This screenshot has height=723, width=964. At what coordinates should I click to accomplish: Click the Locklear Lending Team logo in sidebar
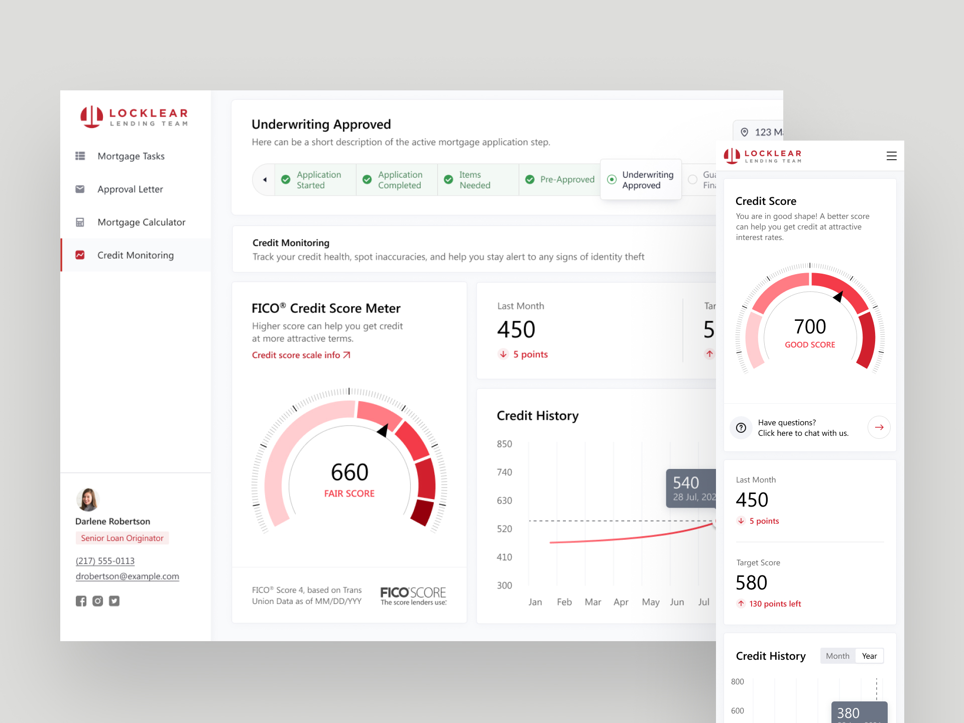tap(134, 117)
